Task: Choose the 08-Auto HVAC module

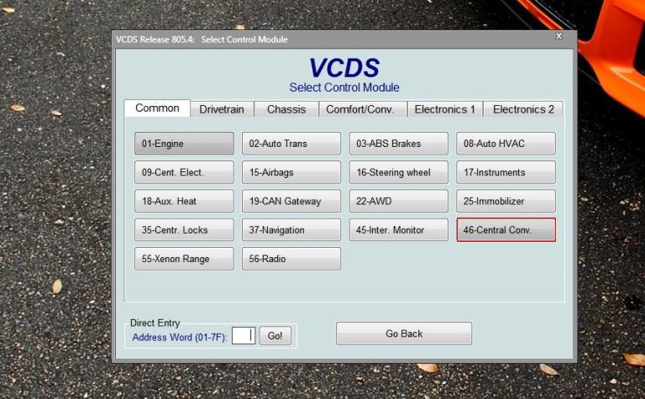Action: click(x=506, y=144)
